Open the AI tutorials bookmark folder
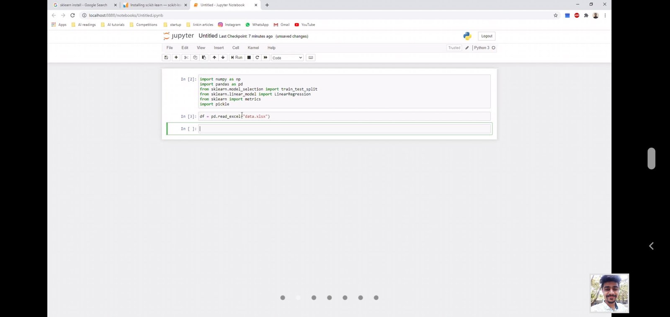The image size is (670, 317). 113,25
